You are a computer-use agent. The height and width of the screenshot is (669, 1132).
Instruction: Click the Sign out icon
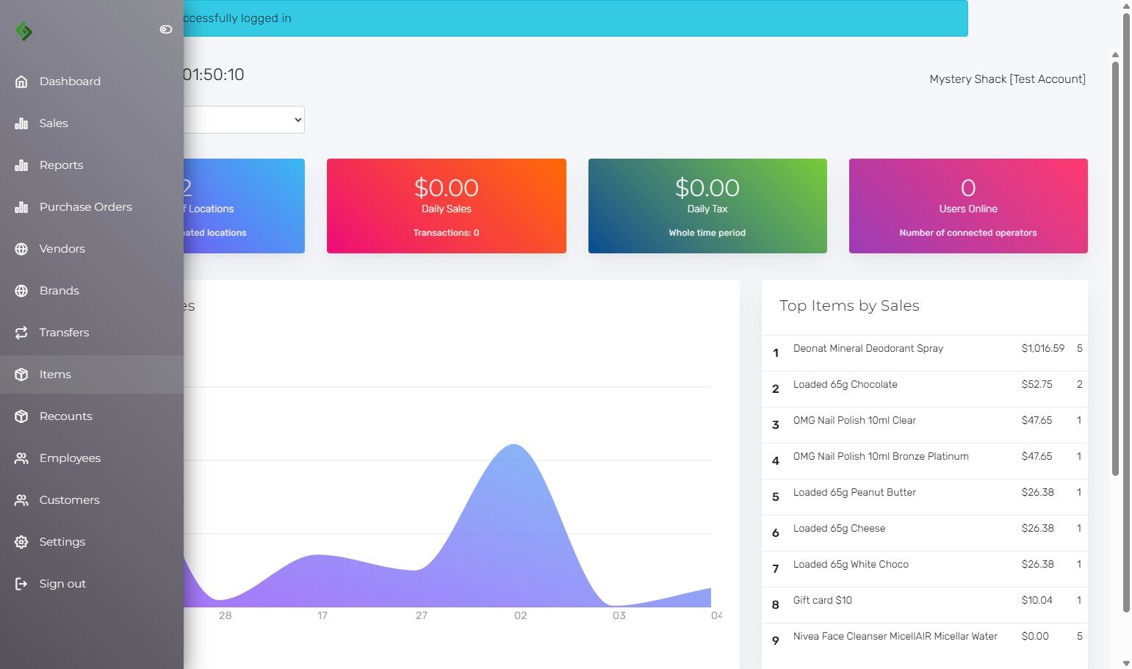pyautogui.click(x=21, y=584)
